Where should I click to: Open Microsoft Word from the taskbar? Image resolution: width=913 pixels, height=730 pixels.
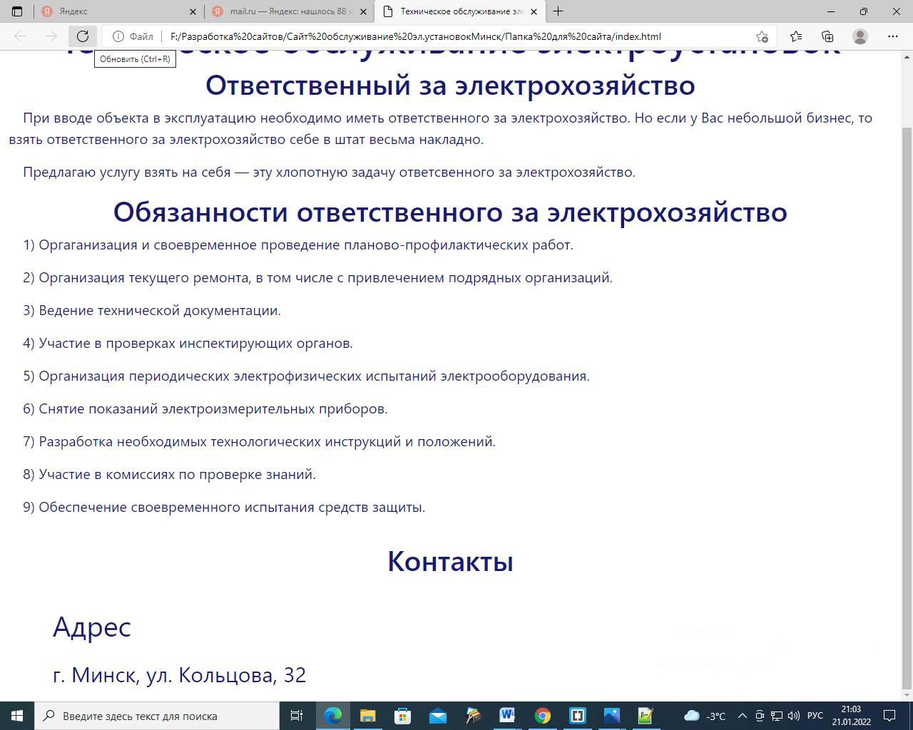507,715
